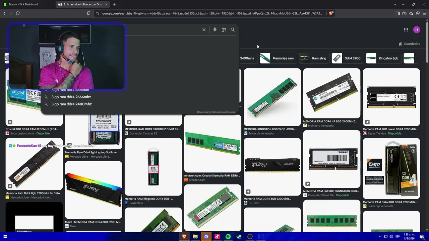Open the Brave Wallet icon
The height and width of the screenshot is (241, 429).
[x=404, y=13]
